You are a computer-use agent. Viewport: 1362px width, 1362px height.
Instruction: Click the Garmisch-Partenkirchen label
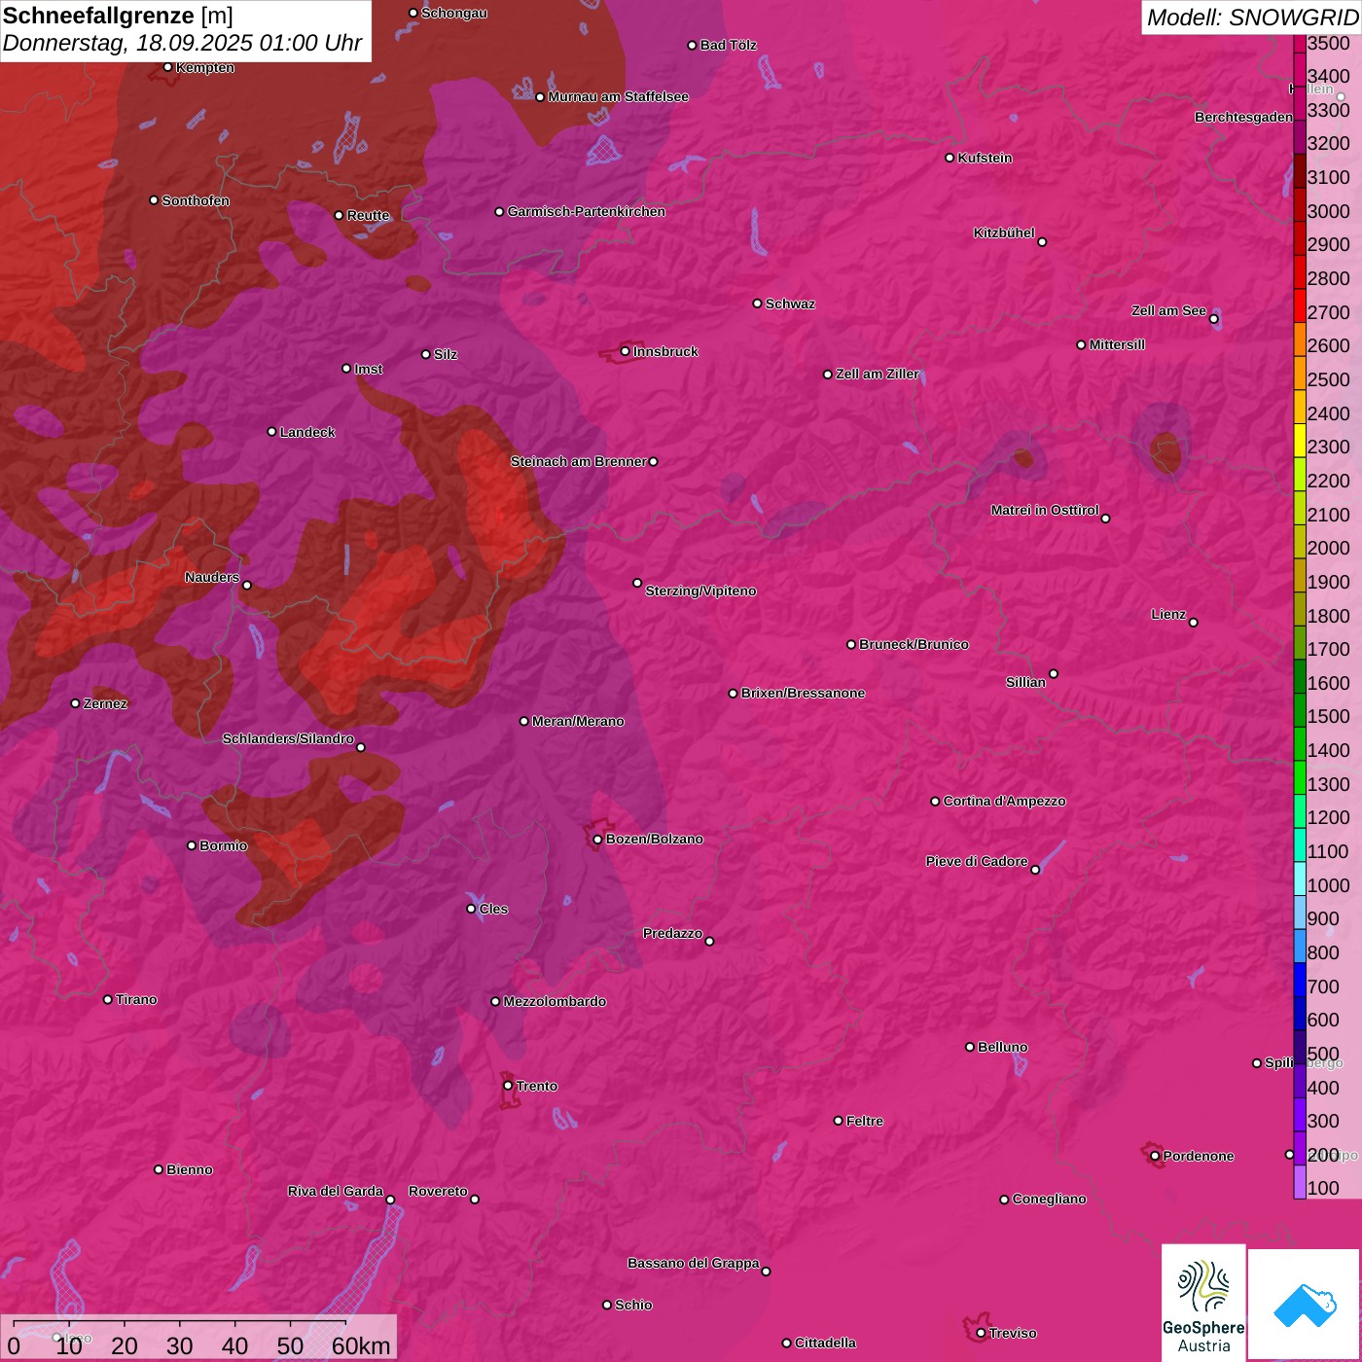click(587, 211)
